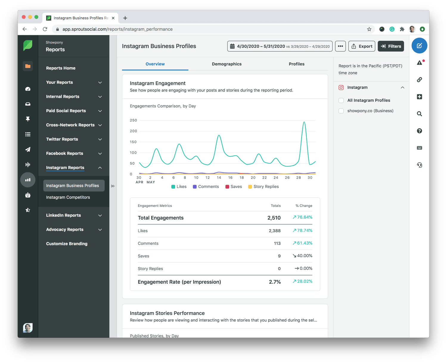The width and height of the screenshot is (447, 363).
Task: Open the link icon in right rail
Action: point(419,80)
